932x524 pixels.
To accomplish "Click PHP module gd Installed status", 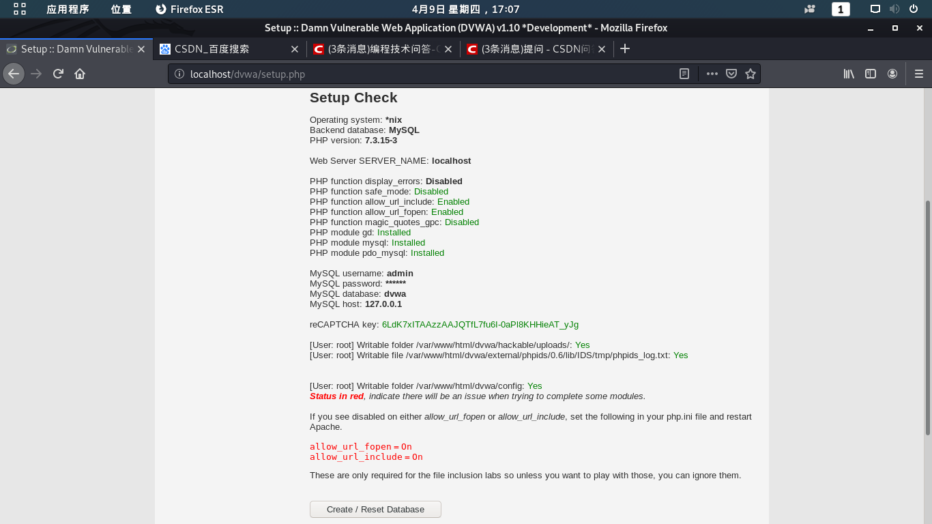I will pos(394,233).
